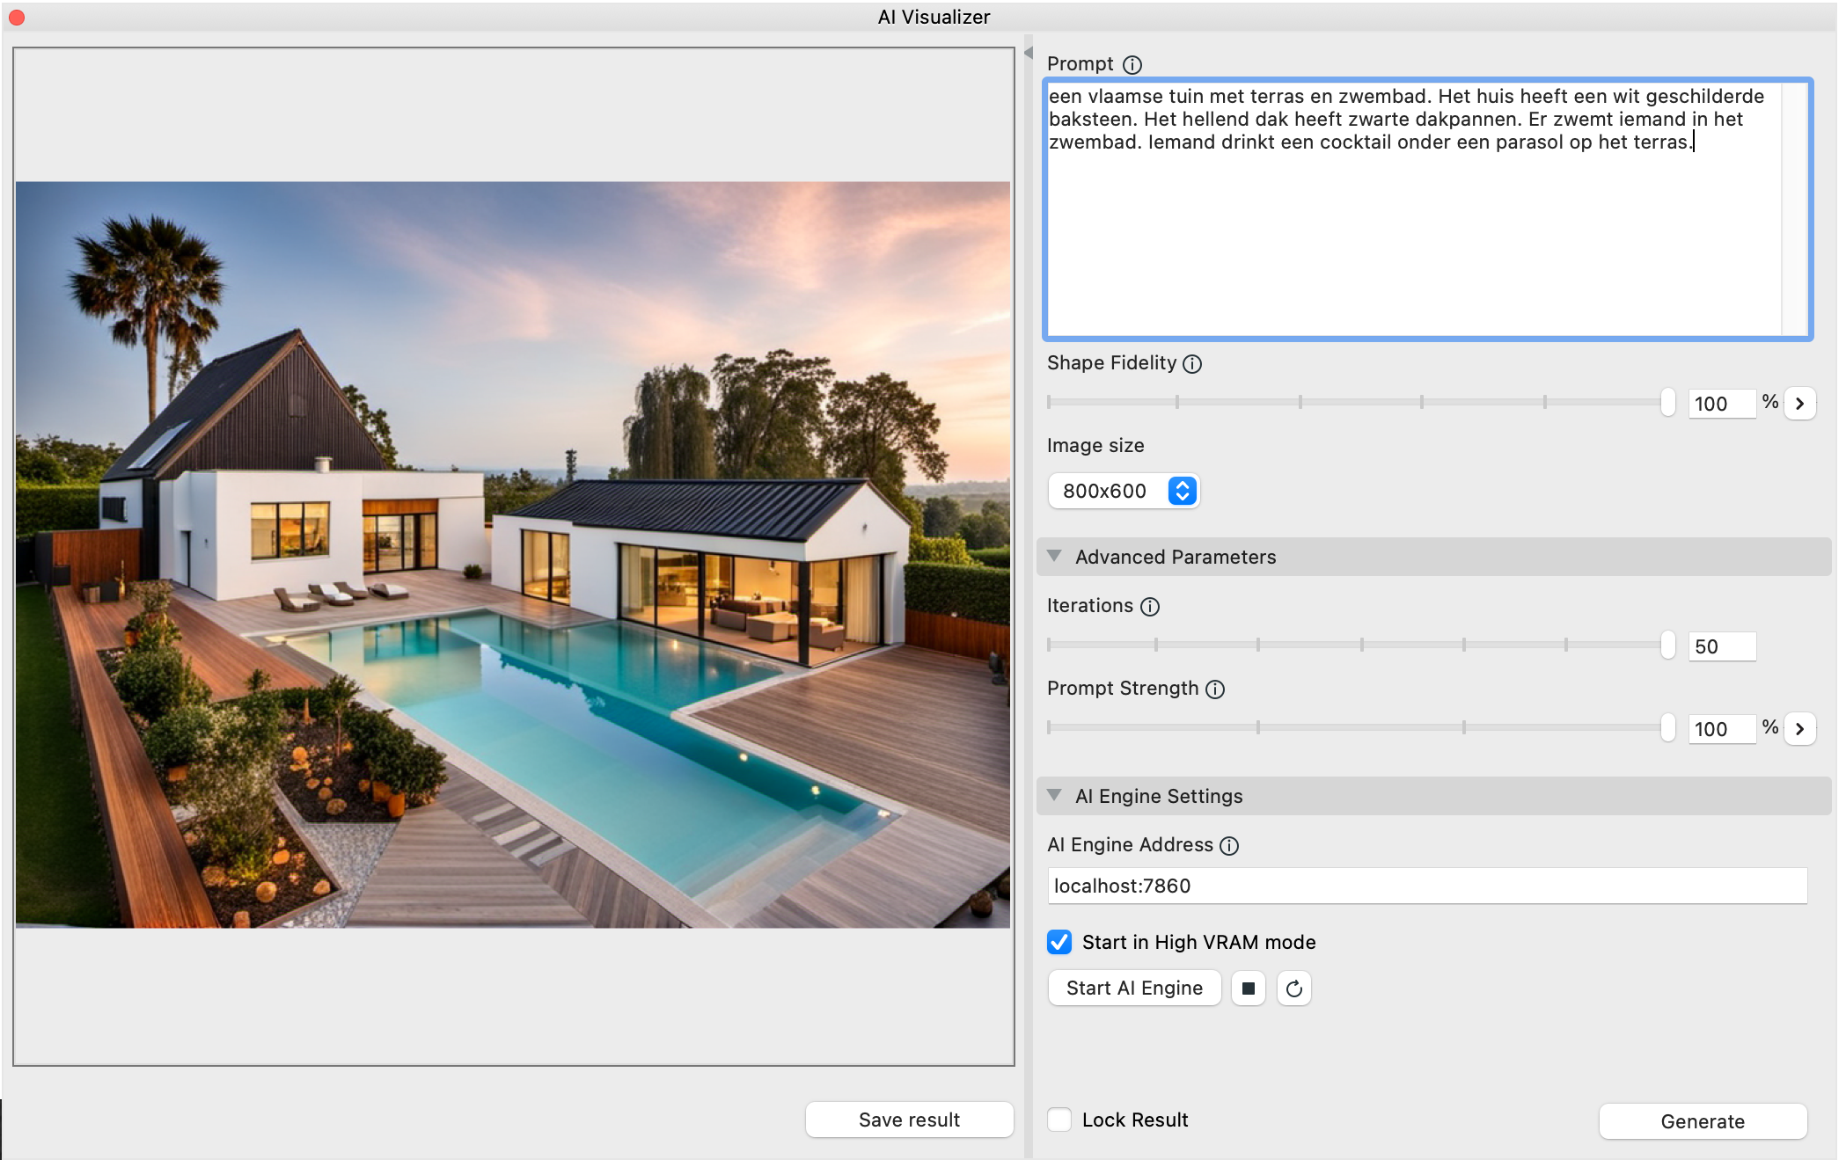Collapse the Advanced Parameters section

click(1054, 557)
